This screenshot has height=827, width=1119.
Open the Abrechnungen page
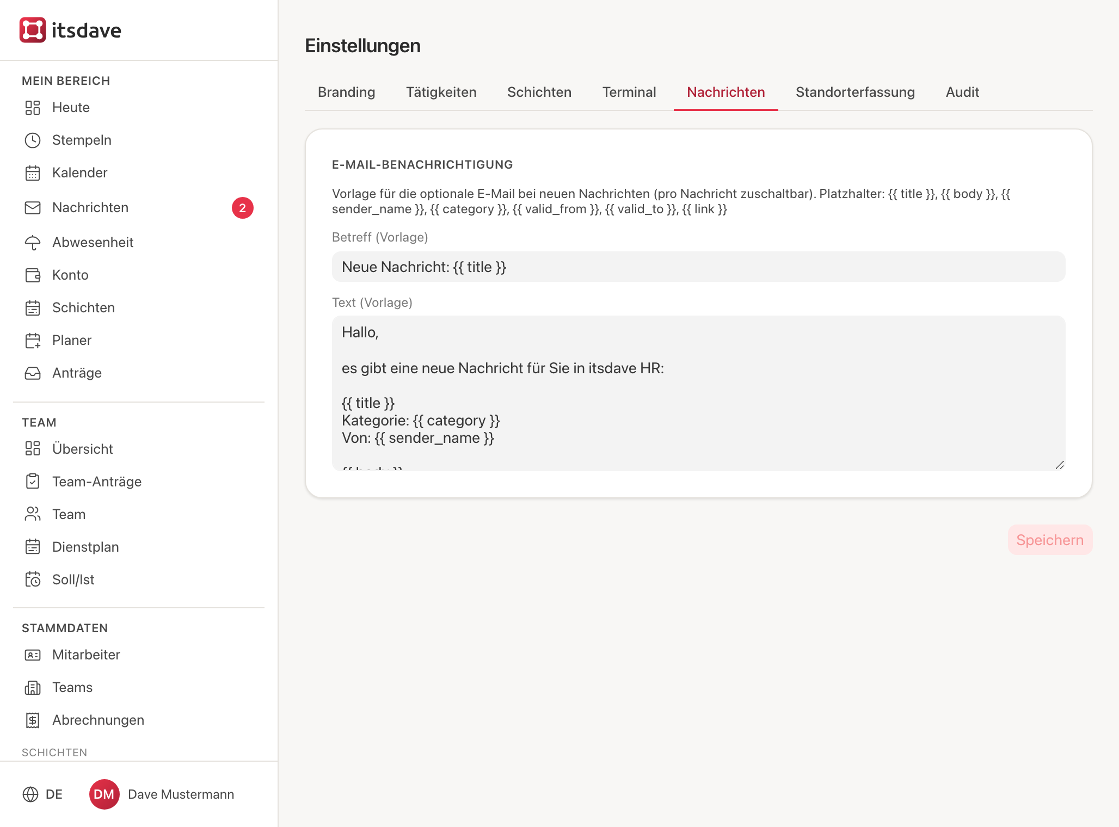(x=138, y=720)
